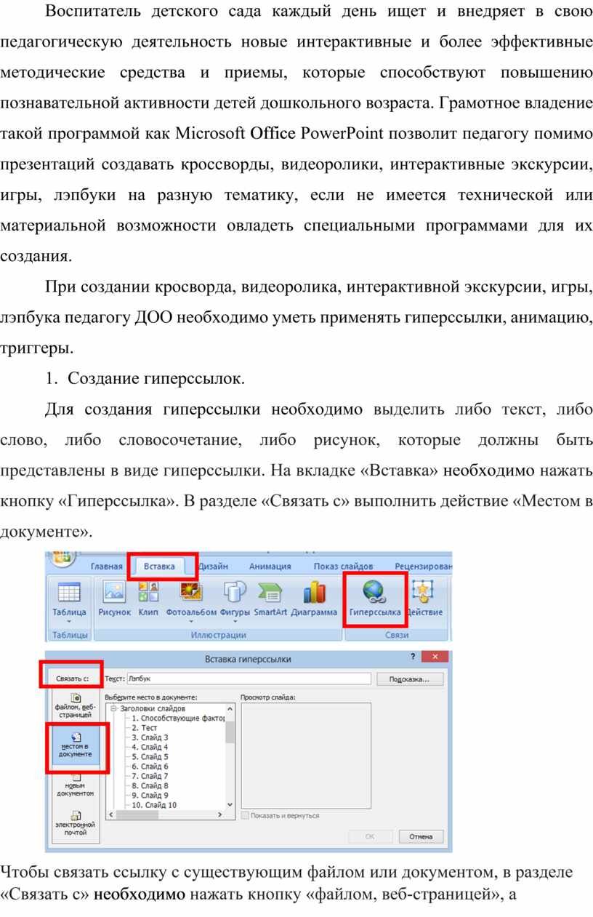The image size is (593, 917).
Task: Click the Диаграмма chart icon
Action: pyautogui.click(x=314, y=593)
